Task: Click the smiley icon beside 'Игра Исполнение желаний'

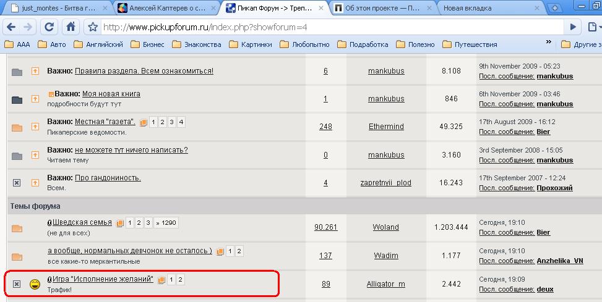Action: (35, 284)
